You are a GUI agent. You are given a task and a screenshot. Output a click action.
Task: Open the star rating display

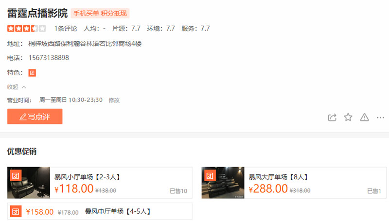27,29
